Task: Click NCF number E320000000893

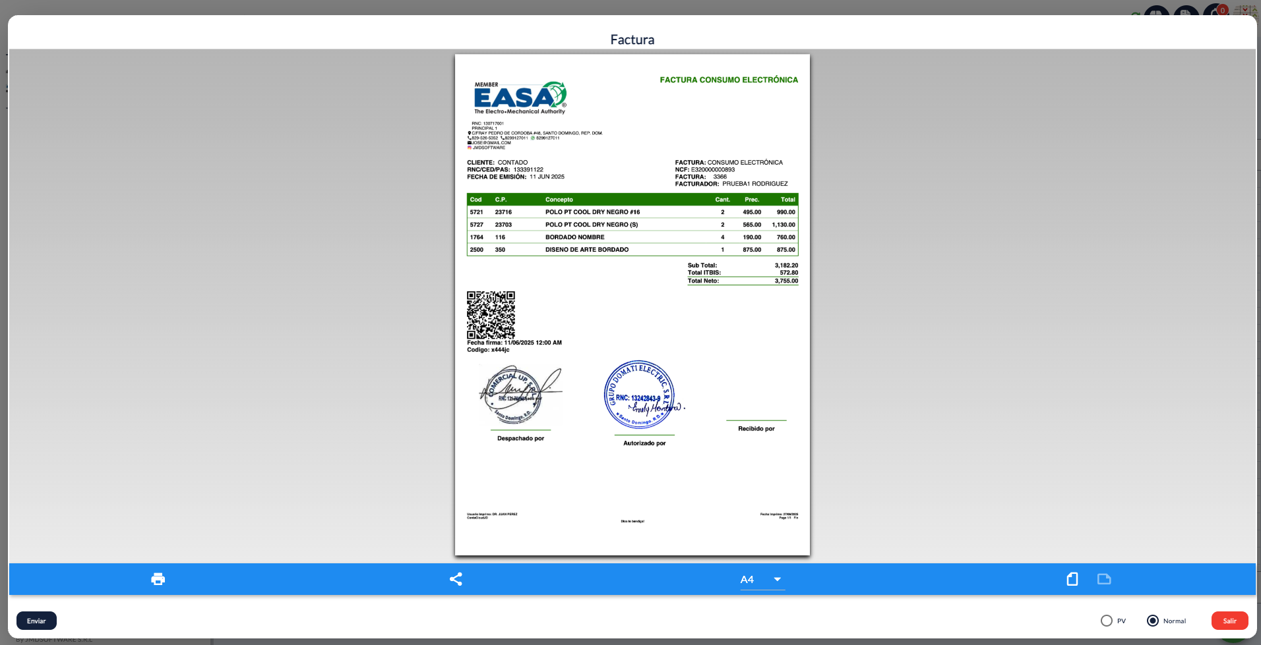Action: (713, 170)
